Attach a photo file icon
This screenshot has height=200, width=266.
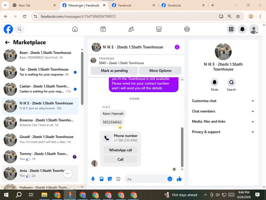(102, 179)
